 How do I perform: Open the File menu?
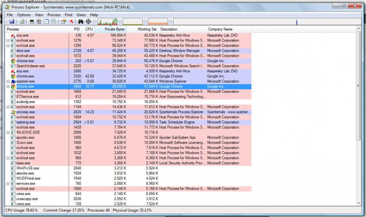point(10,15)
